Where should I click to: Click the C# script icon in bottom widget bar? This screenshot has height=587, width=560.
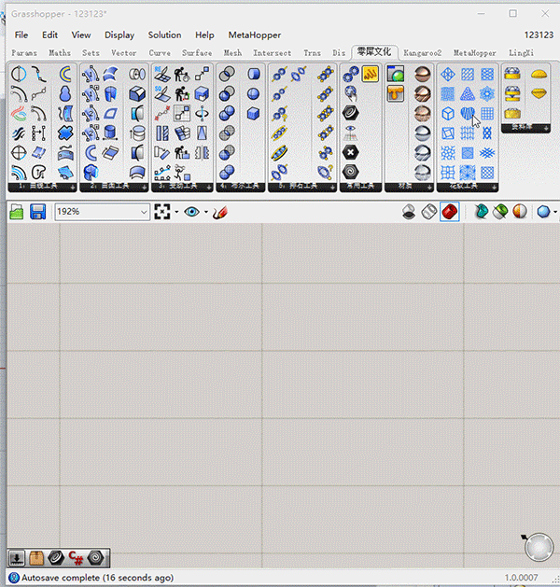76,558
